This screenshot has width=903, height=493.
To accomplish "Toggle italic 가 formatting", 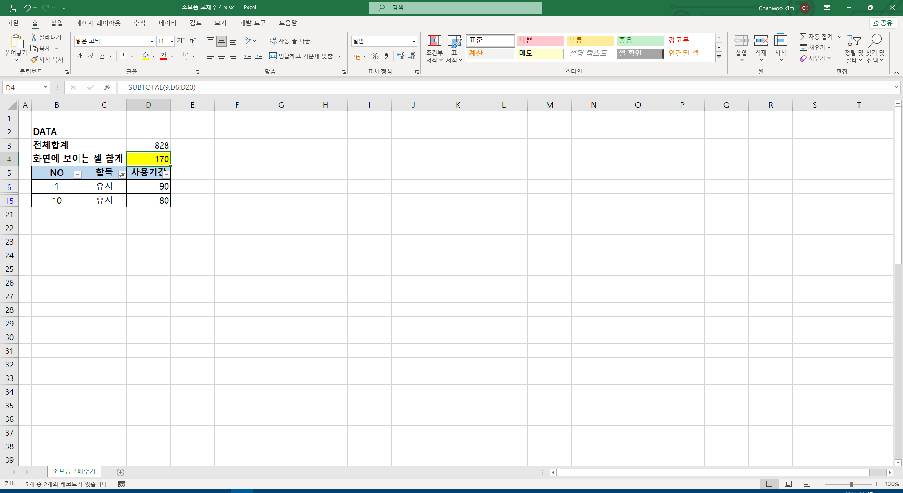I will (x=91, y=56).
